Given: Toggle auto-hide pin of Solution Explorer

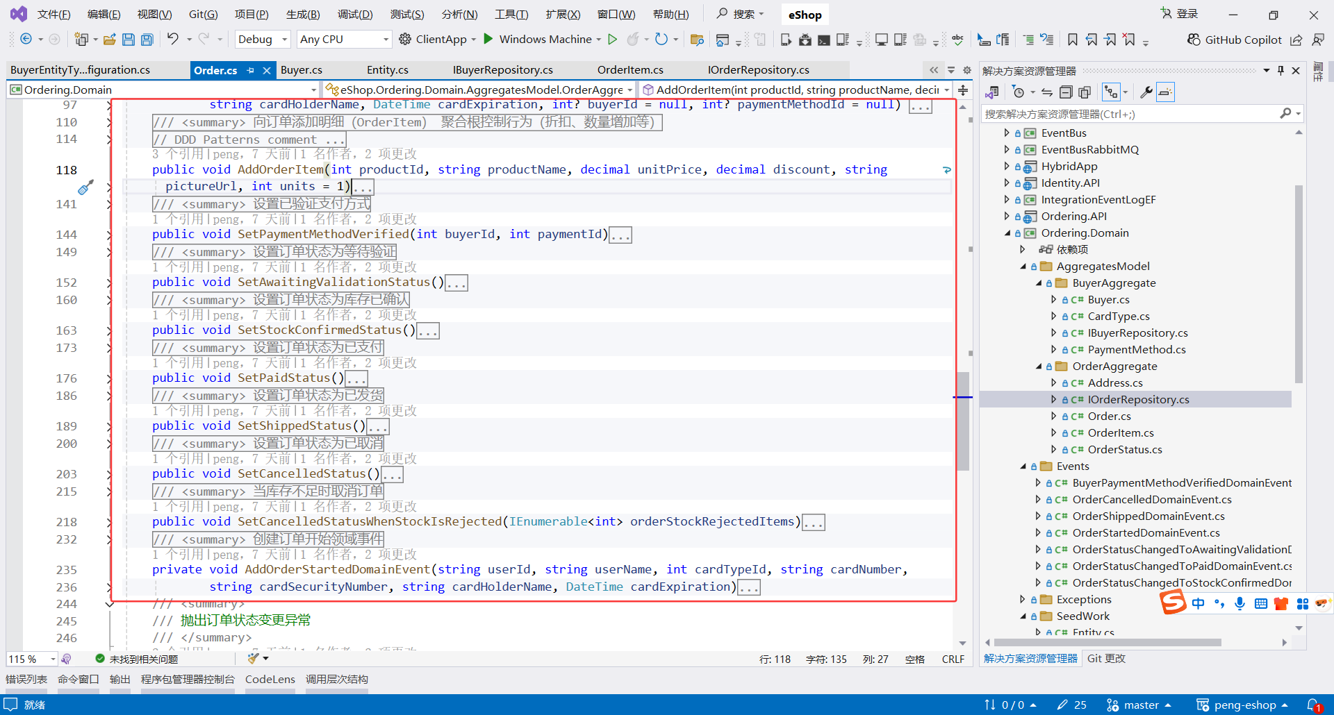Looking at the screenshot, I should coord(1281,70).
